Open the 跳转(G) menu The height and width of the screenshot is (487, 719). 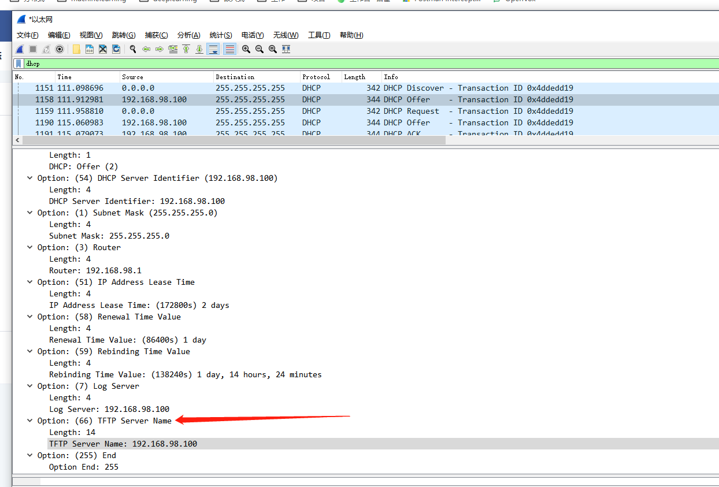tap(124, 35)
